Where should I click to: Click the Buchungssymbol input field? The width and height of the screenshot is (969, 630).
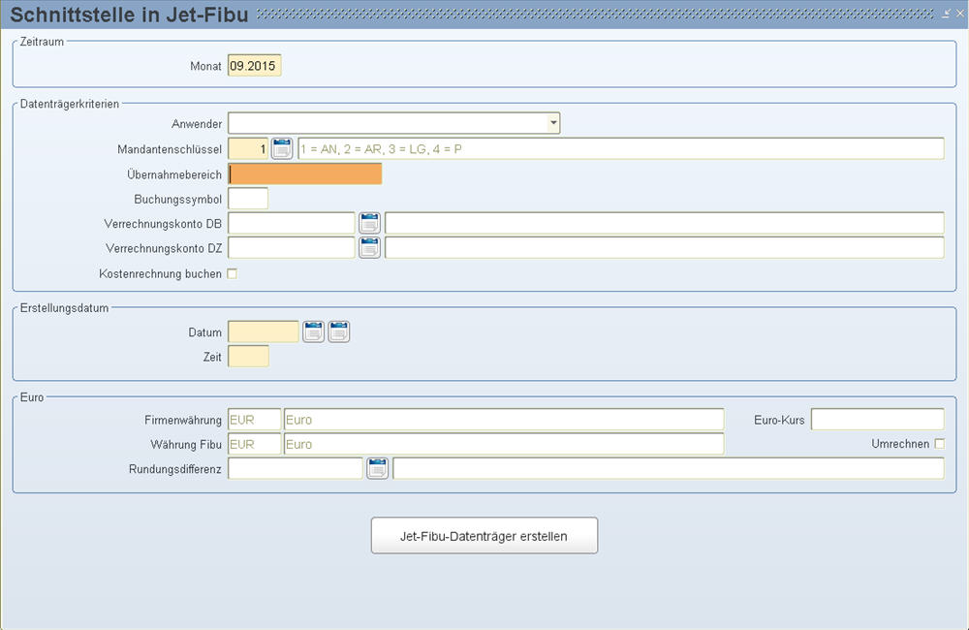point(248,199)
